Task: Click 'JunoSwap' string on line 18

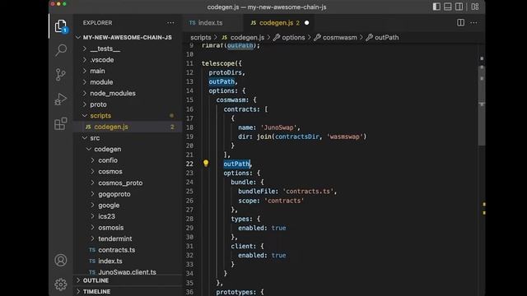Action: click(279, 127)
